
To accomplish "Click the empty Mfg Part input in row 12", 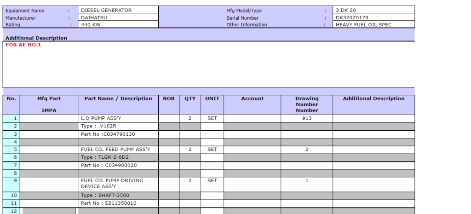I will pos(49,211).
